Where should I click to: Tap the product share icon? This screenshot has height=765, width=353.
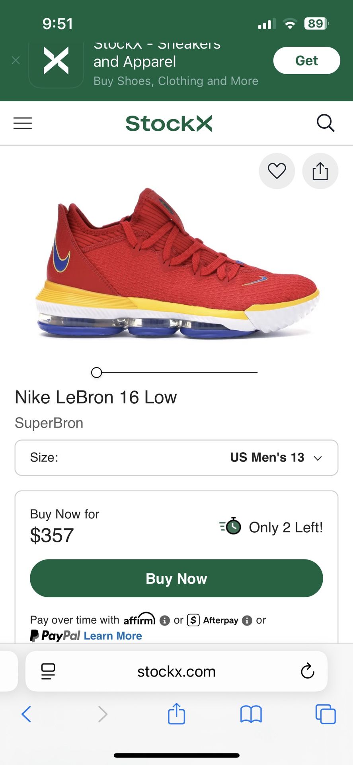(320, 171)
